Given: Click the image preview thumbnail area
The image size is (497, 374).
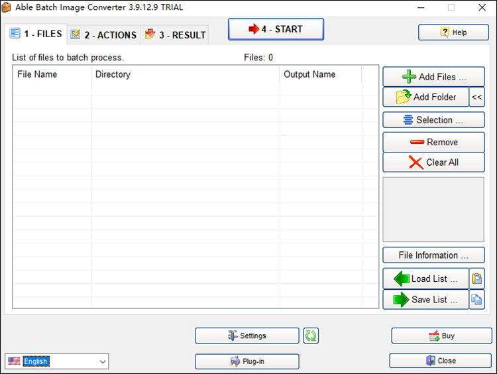Looking at the screenshot, I should pyautogui.click(x=433, y=210).
